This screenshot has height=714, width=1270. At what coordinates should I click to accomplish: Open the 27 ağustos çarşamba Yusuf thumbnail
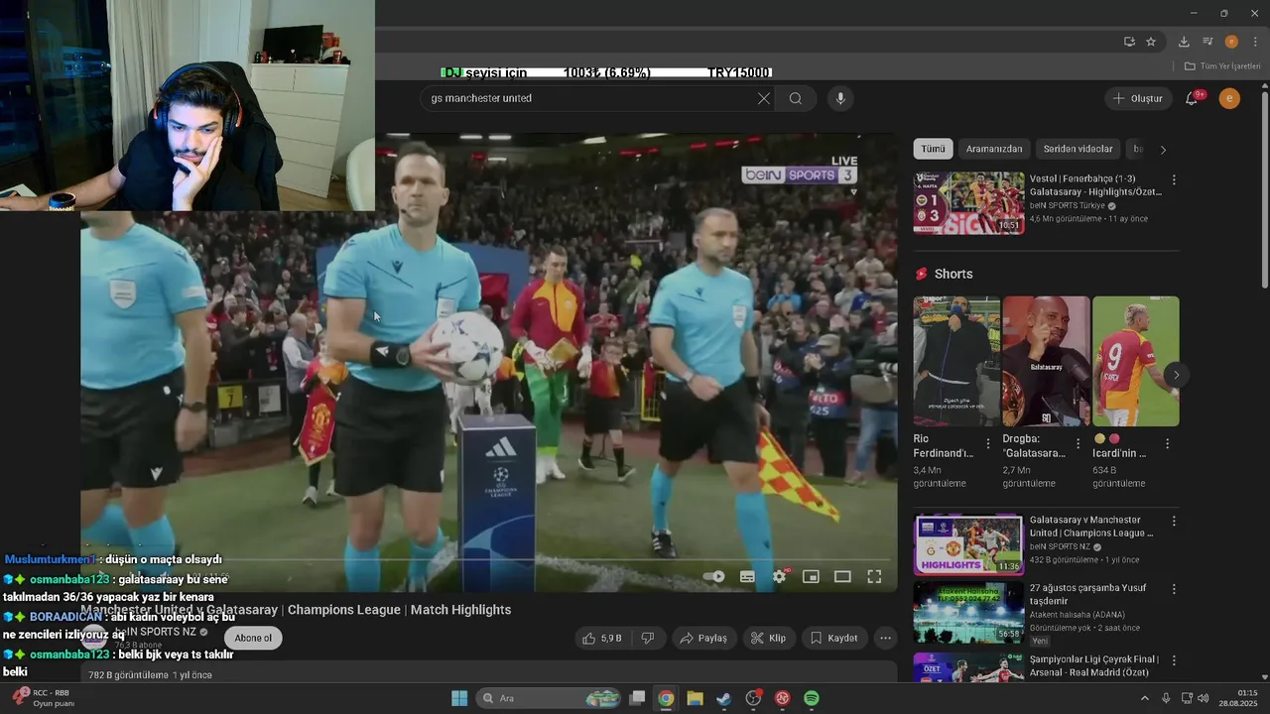pyautogui.click(x=968, y=612)
